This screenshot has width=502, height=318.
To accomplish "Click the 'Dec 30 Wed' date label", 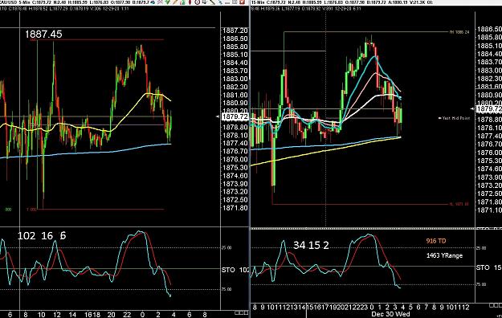I will (390, 314).
